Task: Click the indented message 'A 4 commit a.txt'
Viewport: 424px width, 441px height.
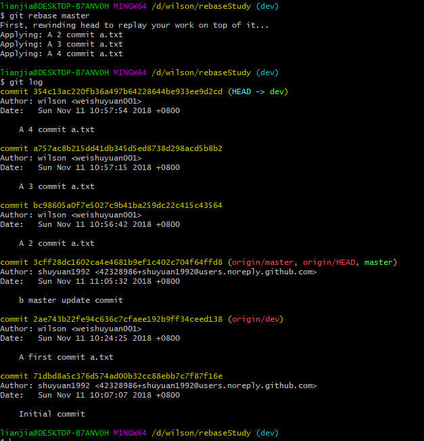Action: pos(57,129)
